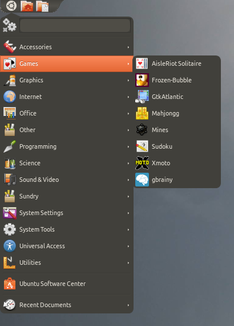Viewport: 234px width, 326px height.
Task: Click the Science beakers icon
Action: (x=10, y=163)
